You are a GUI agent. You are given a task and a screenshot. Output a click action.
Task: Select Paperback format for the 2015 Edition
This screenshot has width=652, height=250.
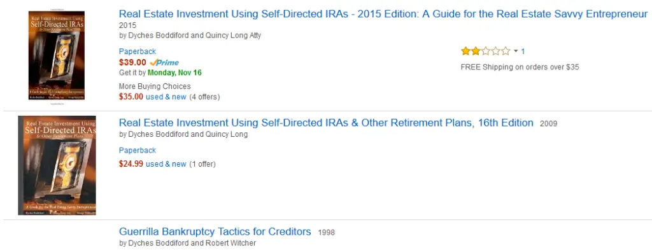click(x=138, y=52)
